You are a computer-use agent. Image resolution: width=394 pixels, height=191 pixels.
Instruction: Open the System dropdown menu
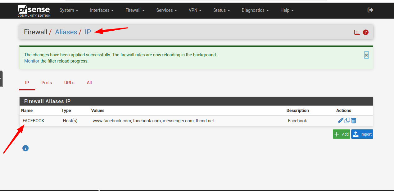69,10
